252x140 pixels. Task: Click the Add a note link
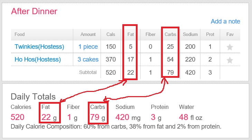pos(225,21)
